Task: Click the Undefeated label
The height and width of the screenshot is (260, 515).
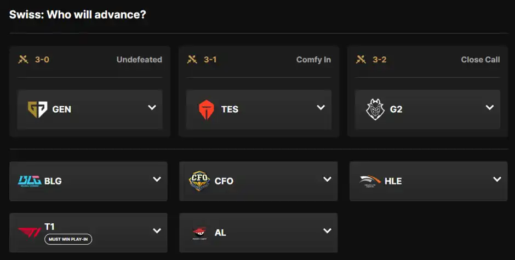Action: point(139,60)
